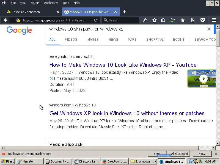The width and height of the screenshot is (220, 165).
Task: Click the vertical scrollbar up arrow
Action: [218, 26]
